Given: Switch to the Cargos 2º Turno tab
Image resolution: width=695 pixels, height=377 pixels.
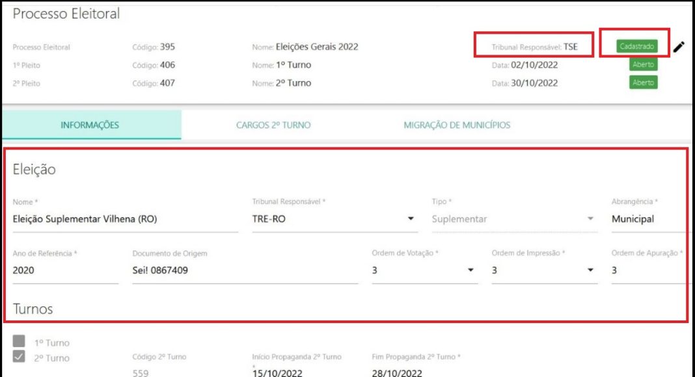Looking at the screenshot, I should click(x=273, y=125).
